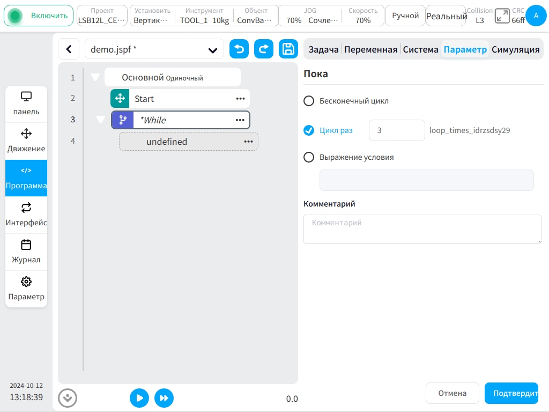Click the circular down-chevron button
Viewport: 549px width, 412px height.
(x=68, y=398)
